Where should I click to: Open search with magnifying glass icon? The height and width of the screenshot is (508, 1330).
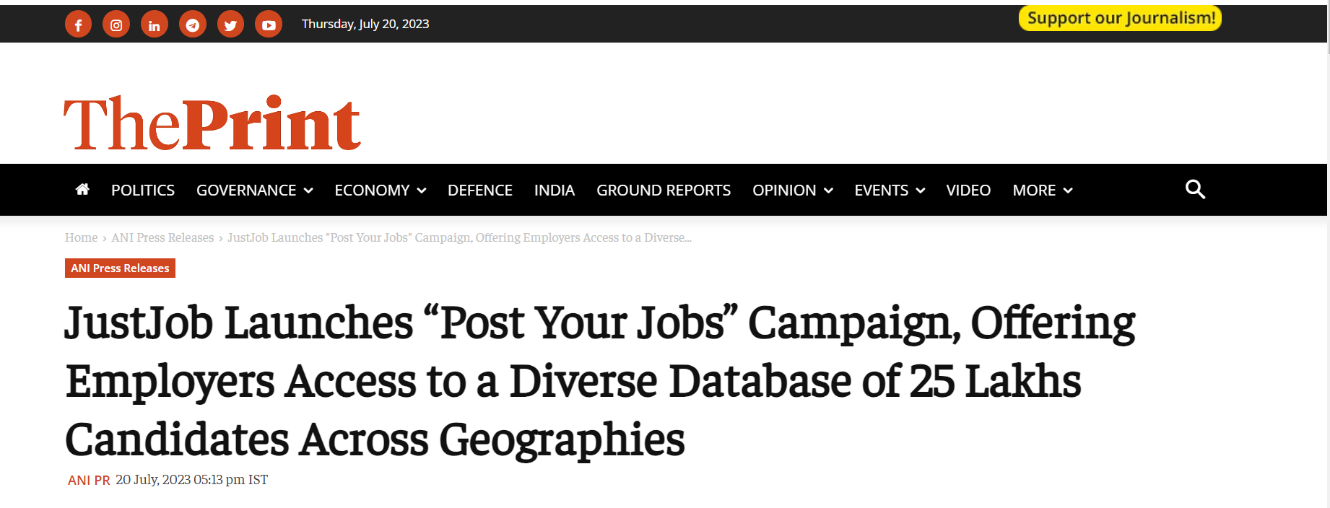point(1195,189)
